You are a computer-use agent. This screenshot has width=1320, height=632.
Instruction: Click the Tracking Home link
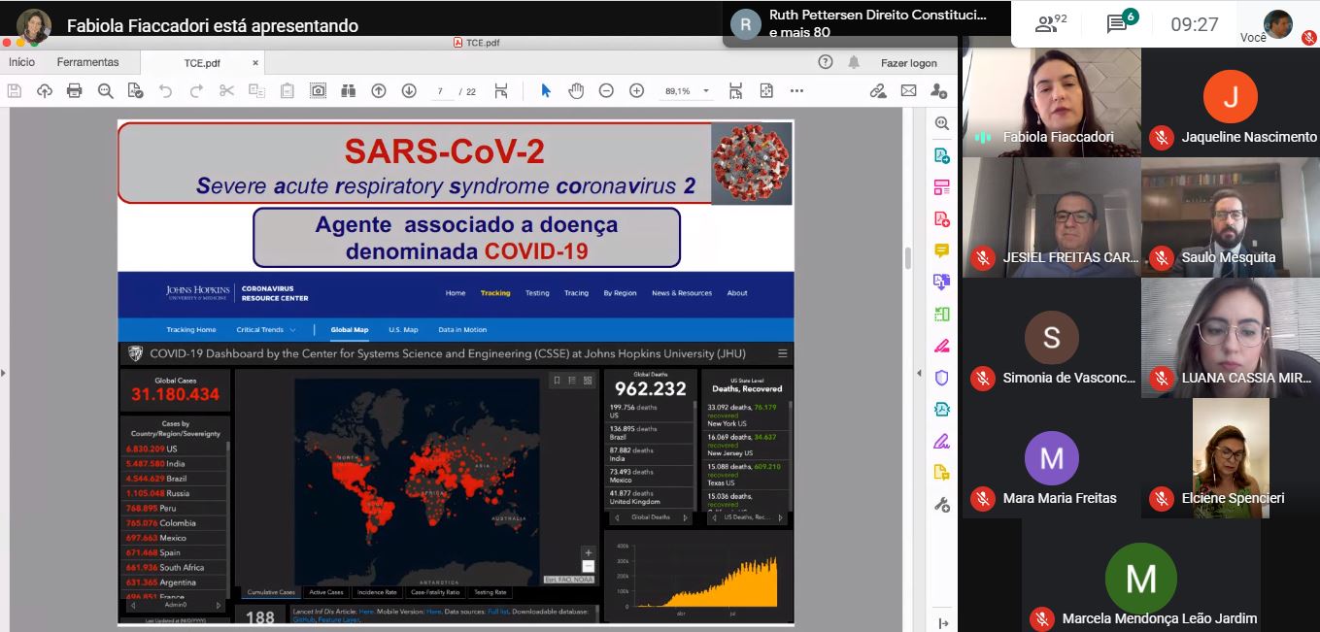191,330
